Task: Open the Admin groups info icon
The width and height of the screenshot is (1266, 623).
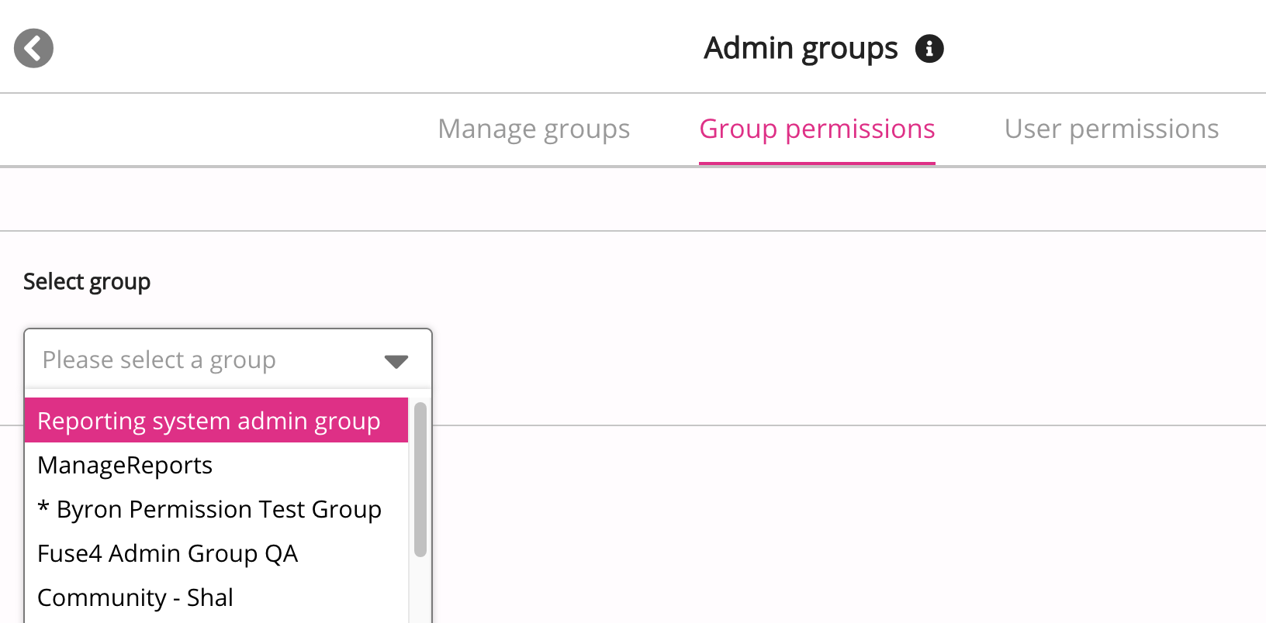Action: point(929,49)
